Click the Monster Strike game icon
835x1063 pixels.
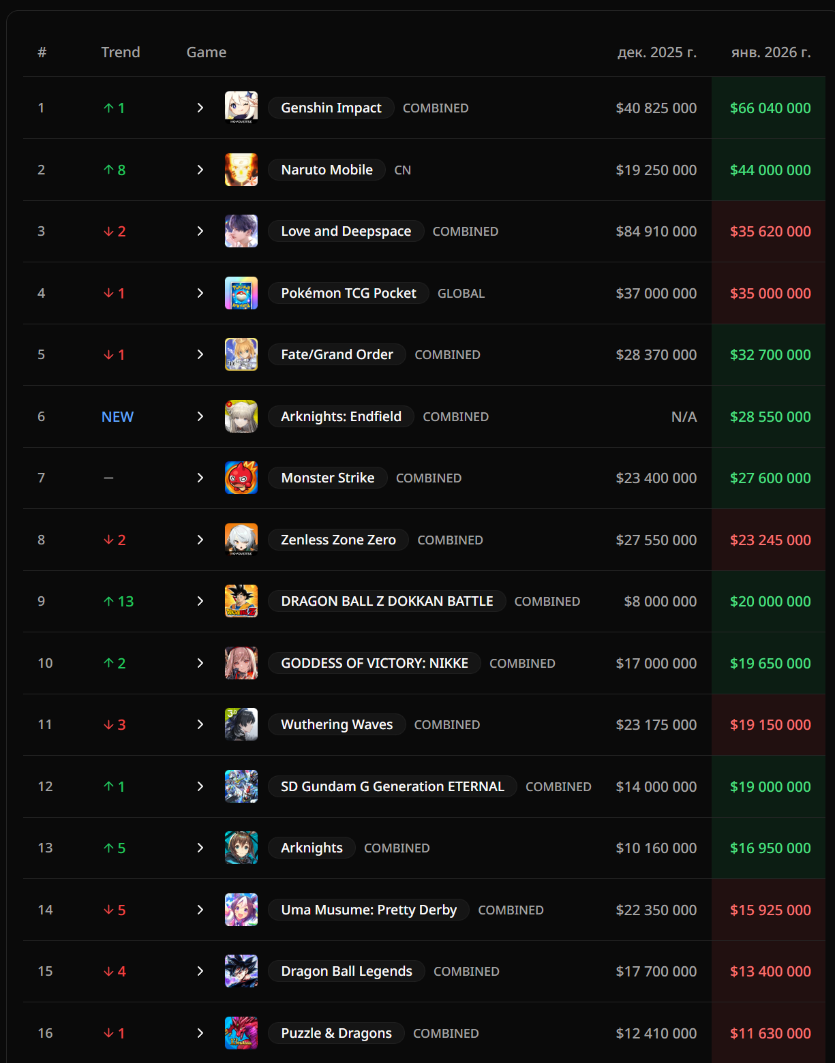(241, 478)
